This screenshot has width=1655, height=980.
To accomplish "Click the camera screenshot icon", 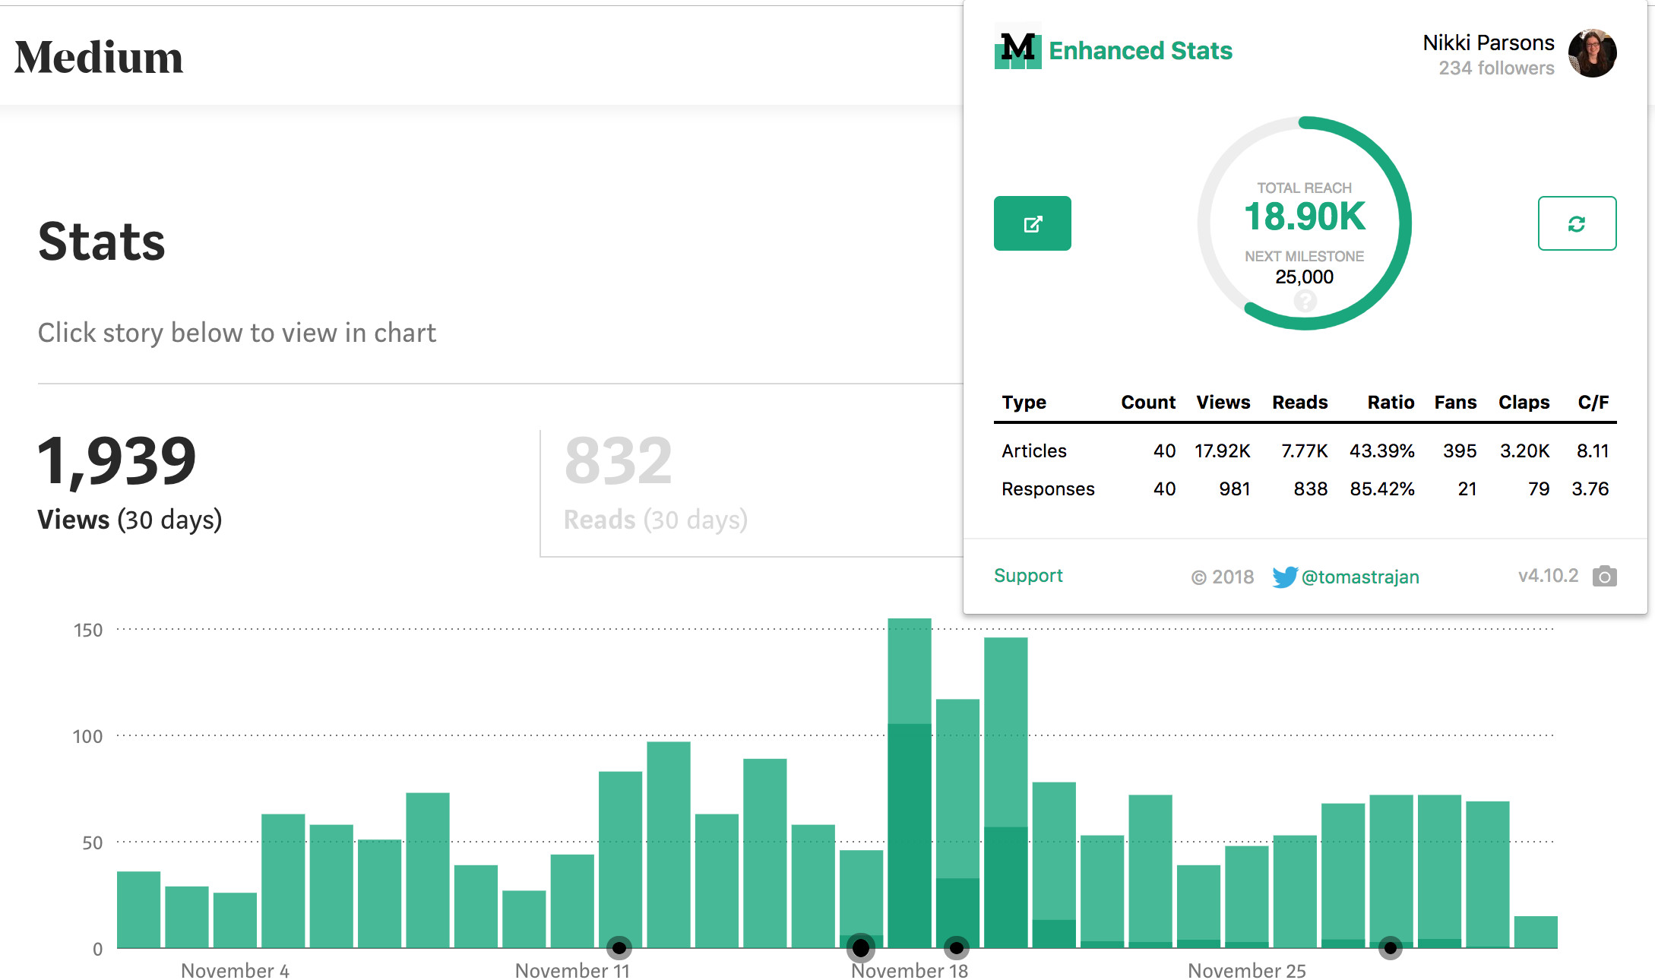I will (x=1604, y=576).
